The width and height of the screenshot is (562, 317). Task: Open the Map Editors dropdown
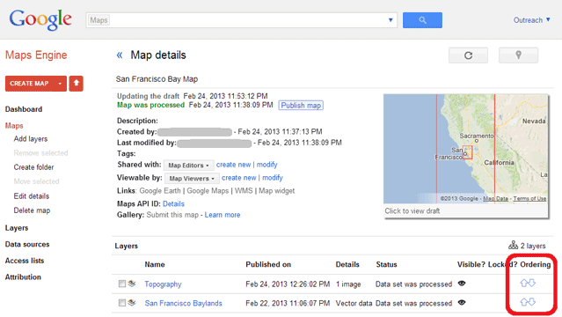click(188, 166)
